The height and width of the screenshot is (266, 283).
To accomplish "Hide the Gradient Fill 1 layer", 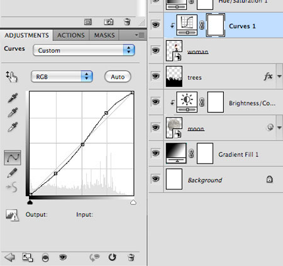I will coord(155,153).
